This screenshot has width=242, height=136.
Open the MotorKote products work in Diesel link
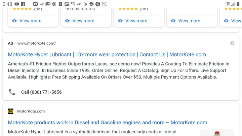point(108,123)
